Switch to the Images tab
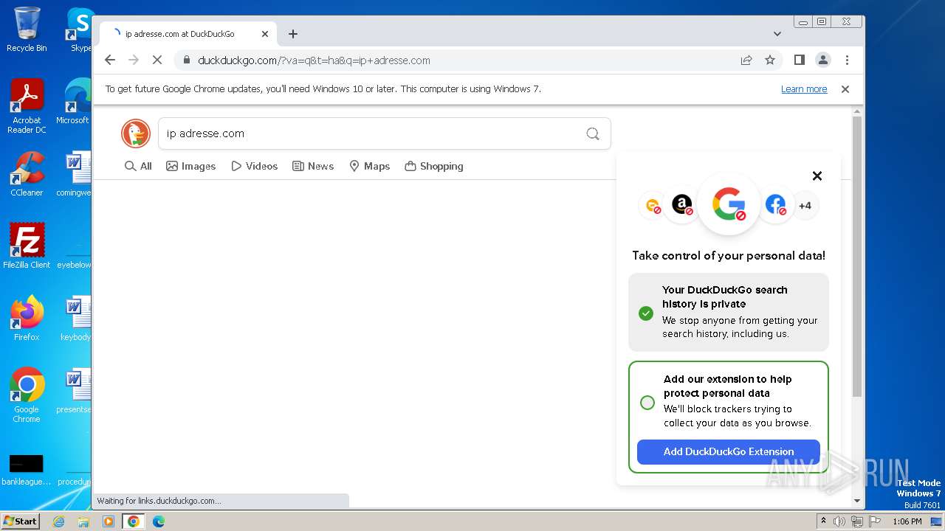Screen dimensions: 945x531 coord(190,166)
